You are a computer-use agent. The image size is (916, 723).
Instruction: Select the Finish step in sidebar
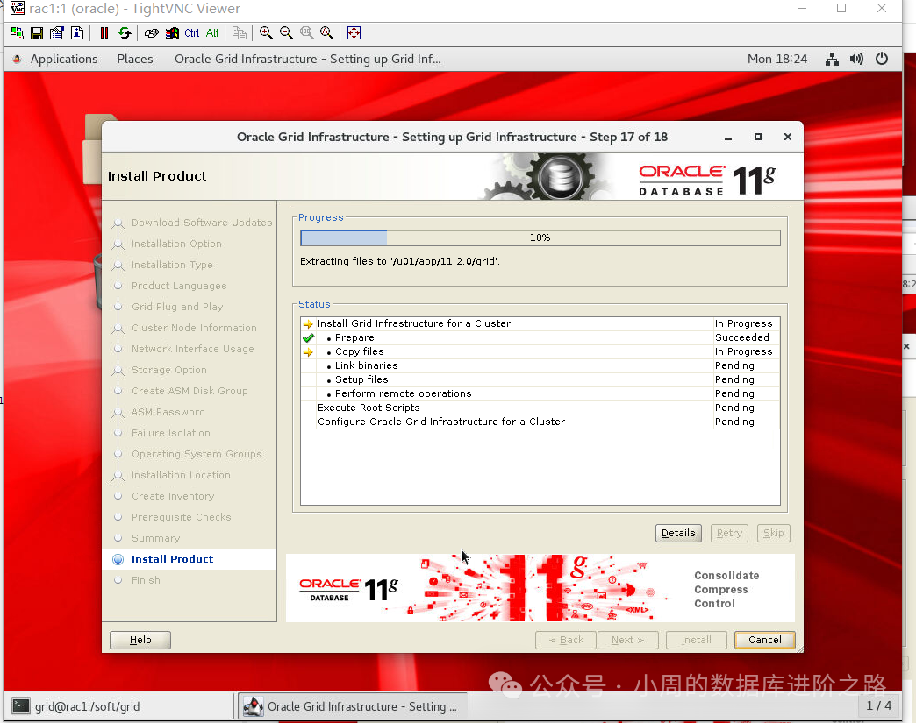tap(146, 580)
